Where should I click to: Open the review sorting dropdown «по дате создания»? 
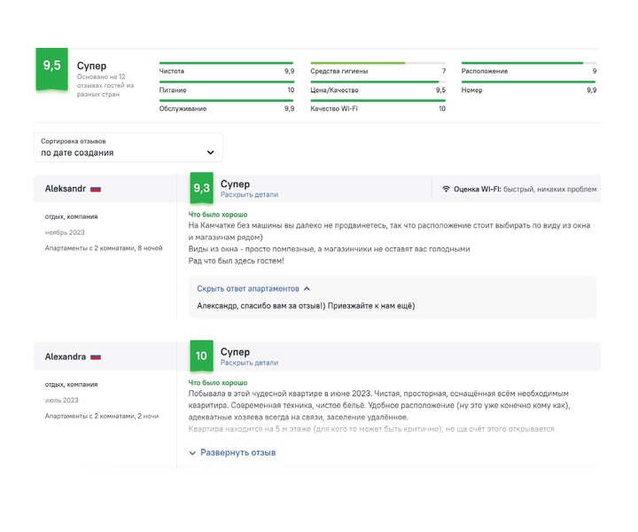coord(128,147)
